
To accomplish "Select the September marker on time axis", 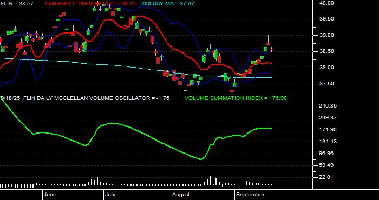I will click(x=250, y=195).
